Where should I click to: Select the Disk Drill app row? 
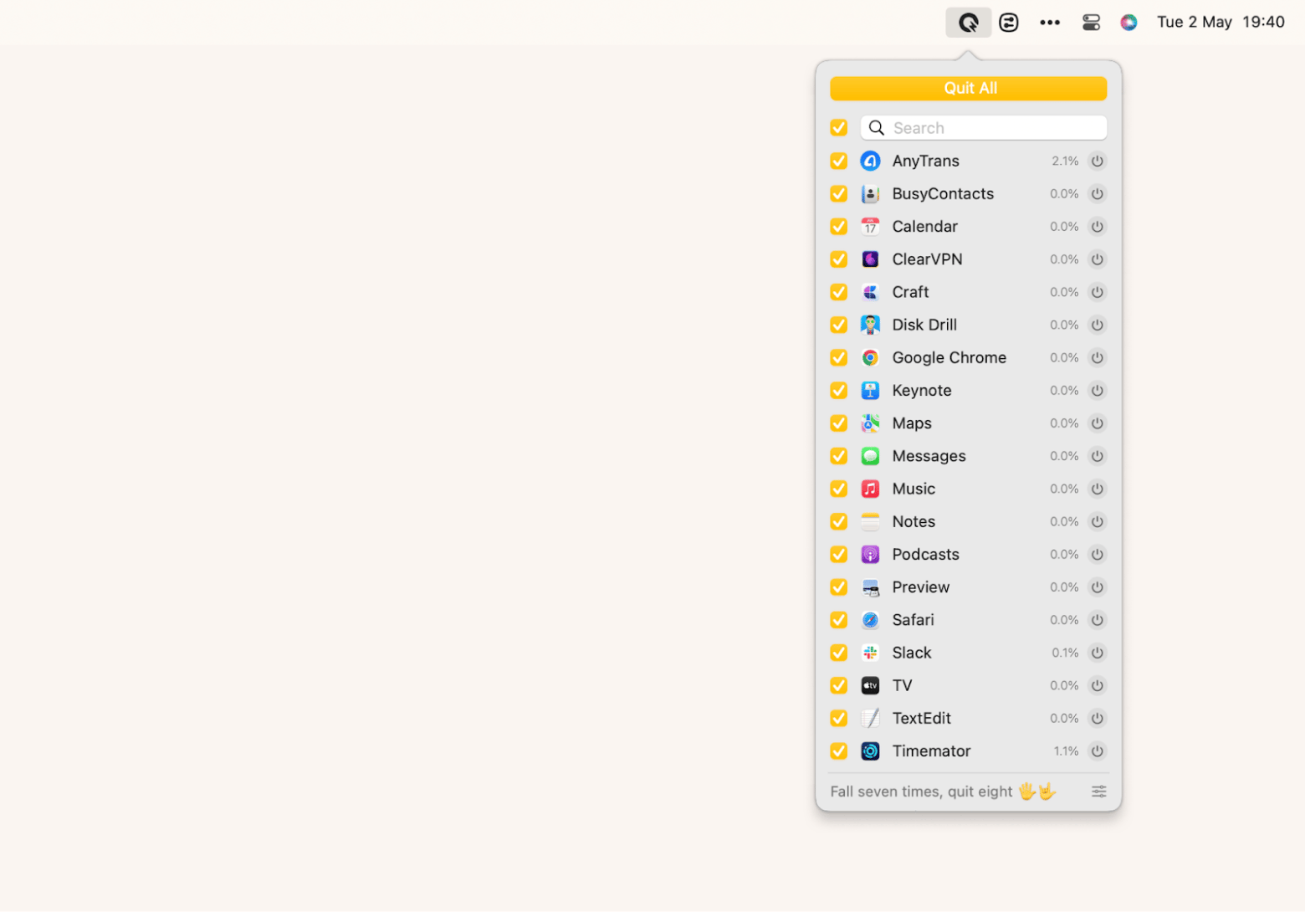tap(924, 325)
